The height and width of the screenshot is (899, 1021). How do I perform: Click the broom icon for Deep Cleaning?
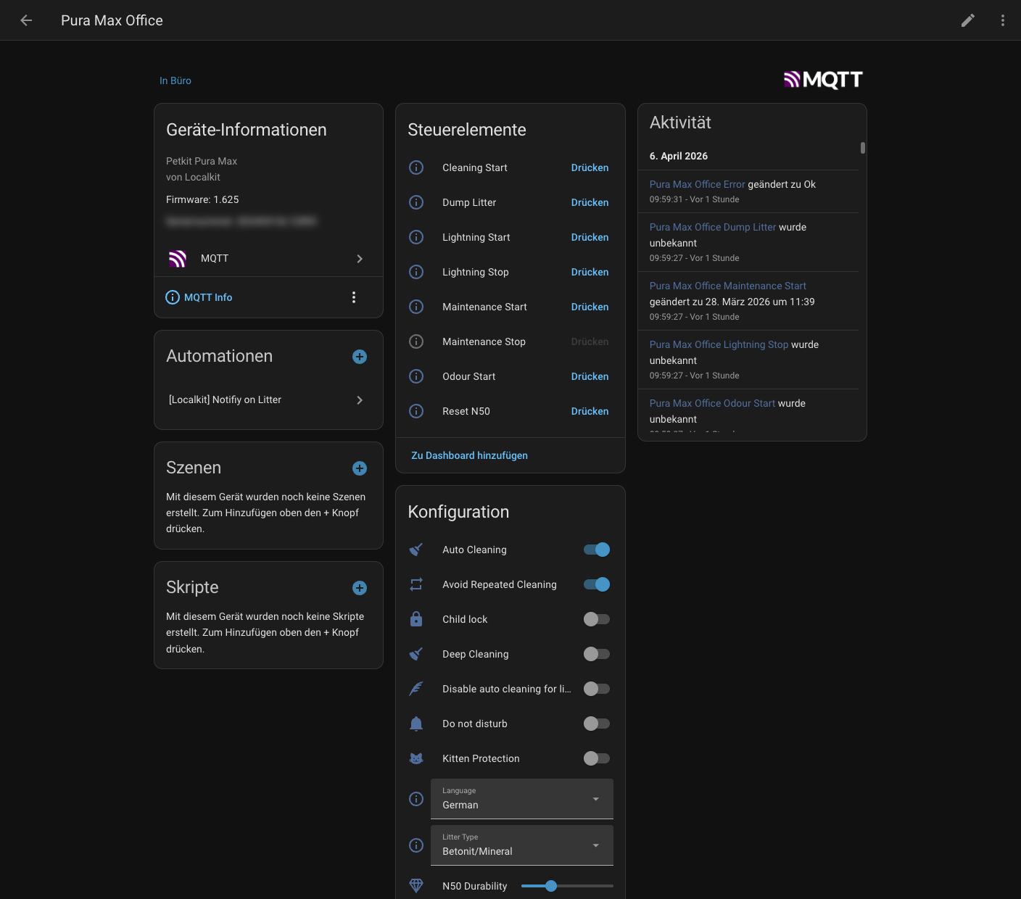[x=416, y=654]
